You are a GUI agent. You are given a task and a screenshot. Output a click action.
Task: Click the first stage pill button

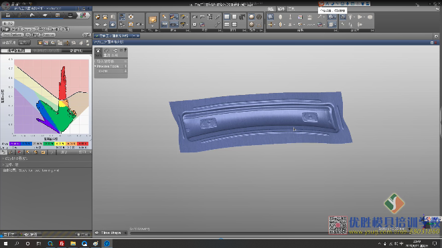pos(5,29)
